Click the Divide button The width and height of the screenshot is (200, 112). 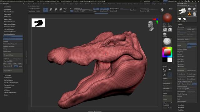click(x=182, y=45)
